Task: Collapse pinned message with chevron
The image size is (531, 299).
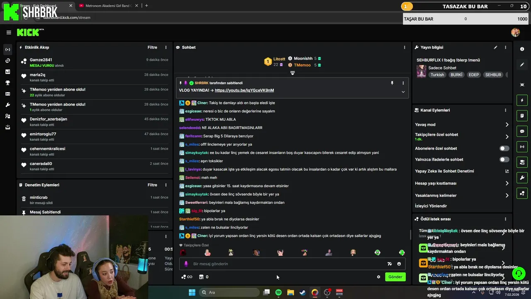Action: tap(403, 92)
